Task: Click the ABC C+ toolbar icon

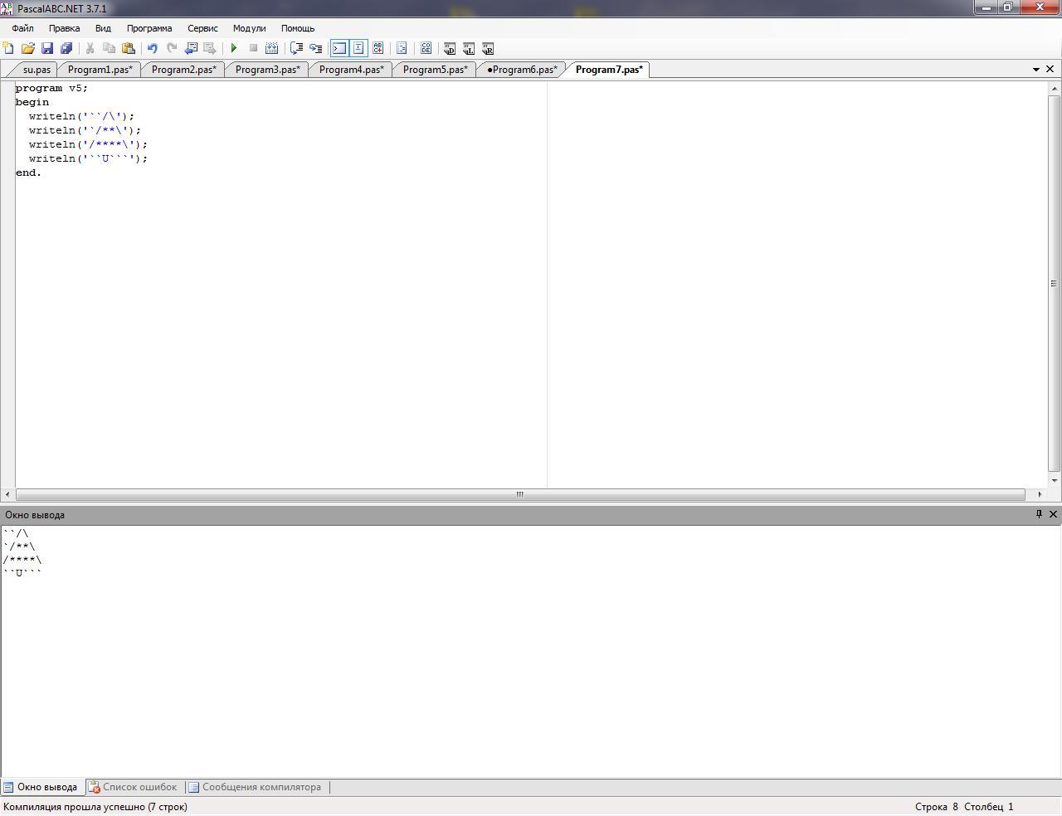Action: pyautogui.click(x=378, y=48)
